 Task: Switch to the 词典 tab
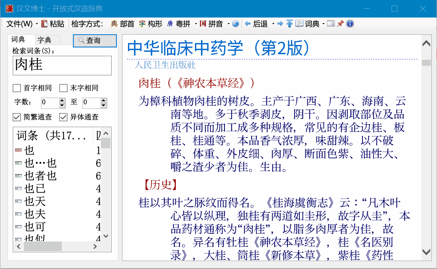click(18, 39)
